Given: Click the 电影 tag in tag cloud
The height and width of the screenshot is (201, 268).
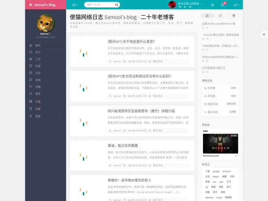Looking at the screenshot, I should tap(221, 187).
